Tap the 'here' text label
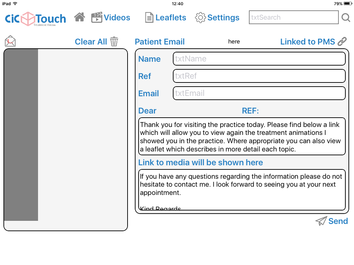 [234, 41]
